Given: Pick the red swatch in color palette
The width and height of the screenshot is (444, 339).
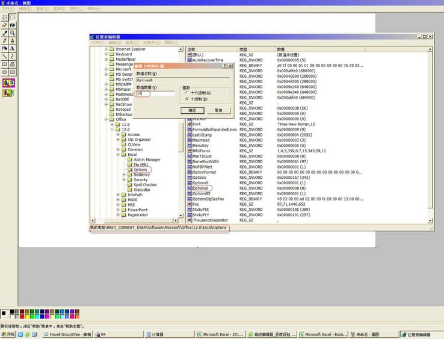Looking at the screenshot, I should pos(22,316).
